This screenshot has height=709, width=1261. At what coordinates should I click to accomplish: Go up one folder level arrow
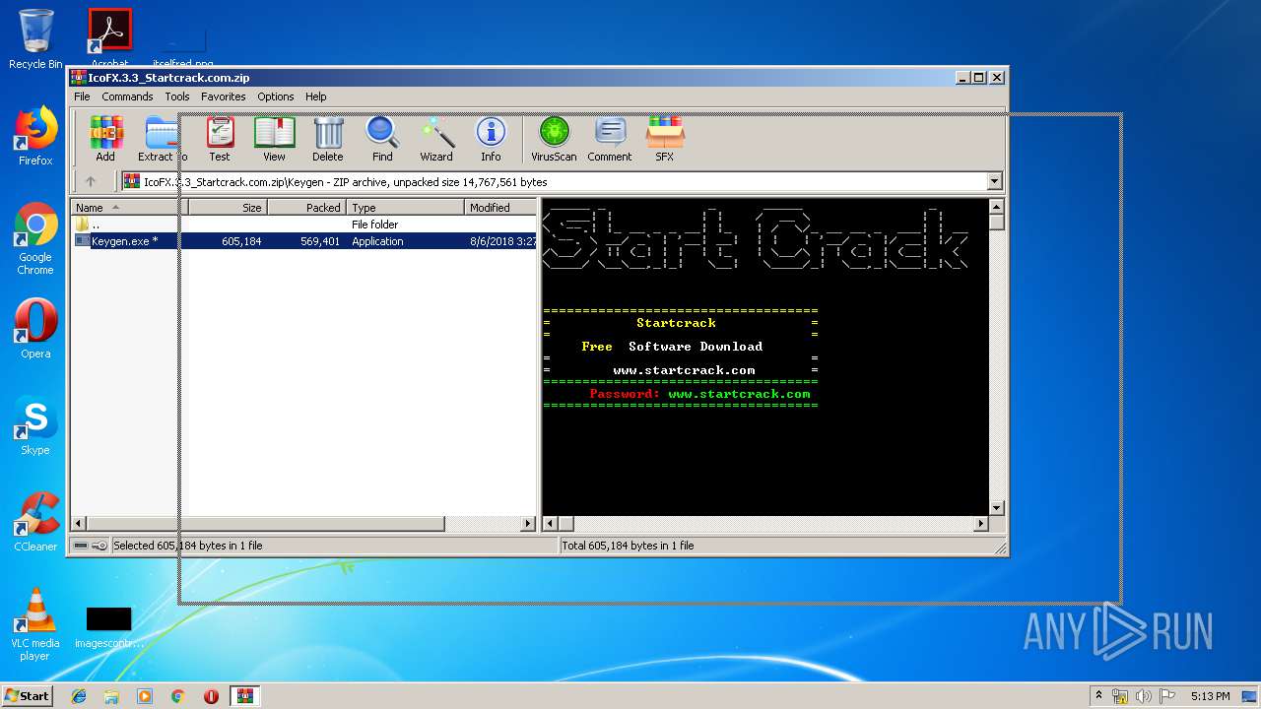[91, 181]
